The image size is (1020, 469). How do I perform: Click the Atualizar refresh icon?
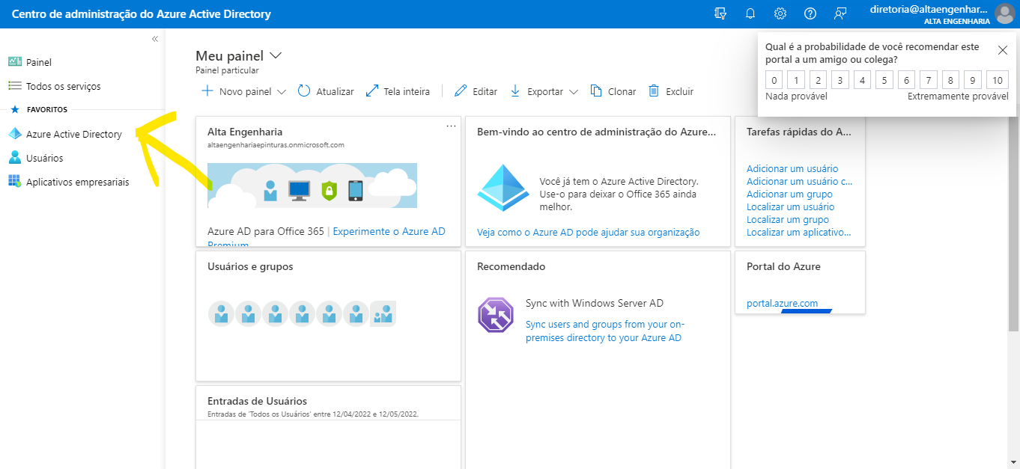[x=304, y=91]
